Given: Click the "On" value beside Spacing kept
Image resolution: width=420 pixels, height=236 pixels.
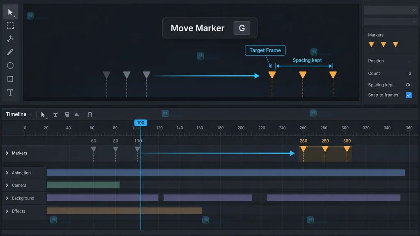Looking at the screenshot, I should 409,85.
